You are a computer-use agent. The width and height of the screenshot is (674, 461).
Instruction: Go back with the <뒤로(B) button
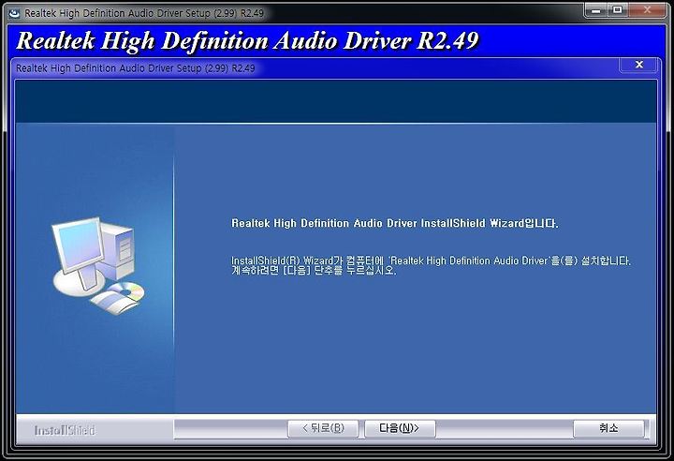[323, 428]
